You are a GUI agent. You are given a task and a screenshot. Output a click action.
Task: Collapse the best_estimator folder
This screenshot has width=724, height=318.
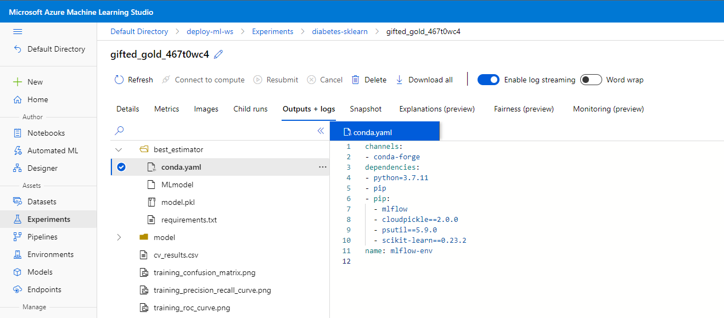(x=119, y=149)
